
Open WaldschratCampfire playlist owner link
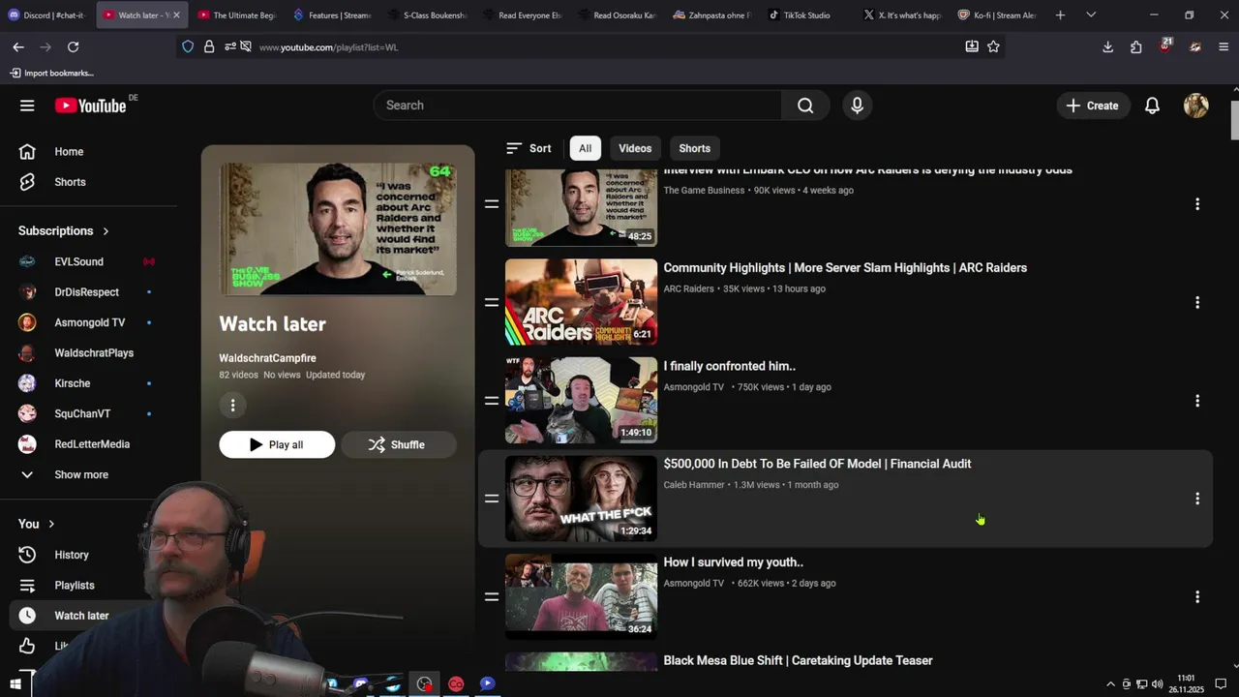267,358
